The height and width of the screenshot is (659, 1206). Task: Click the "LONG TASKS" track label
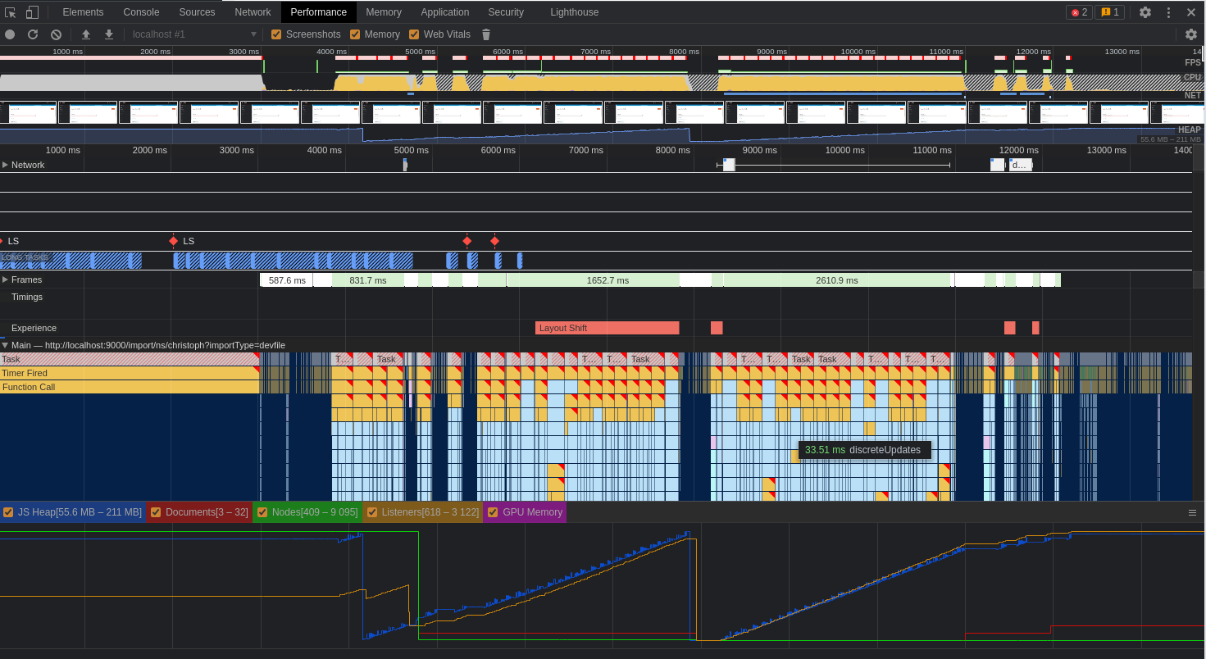pyautogui.click(x=25, y=257)
